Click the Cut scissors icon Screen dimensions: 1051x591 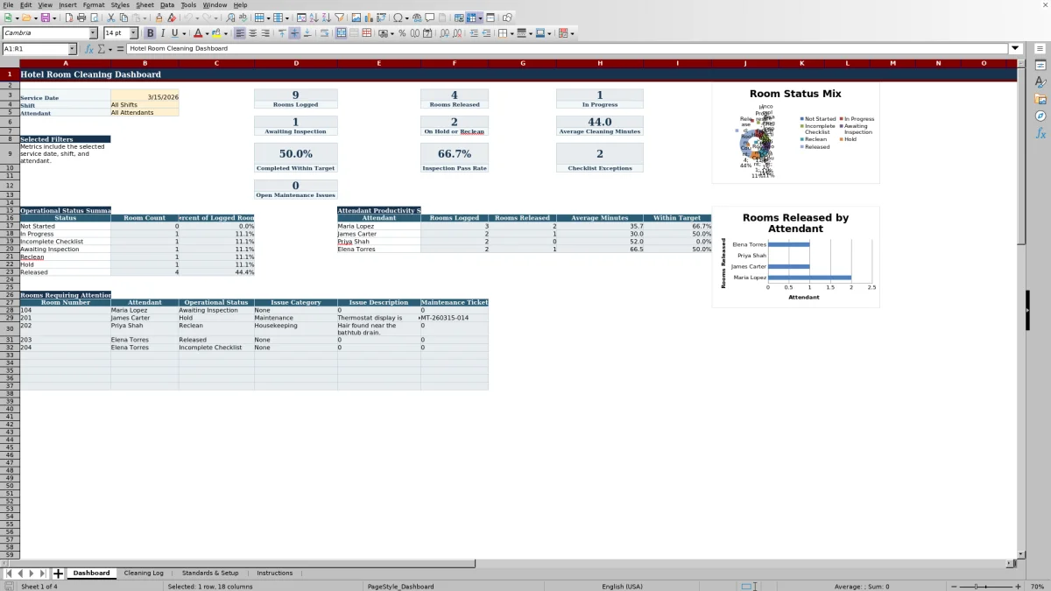tap(111, 18)
